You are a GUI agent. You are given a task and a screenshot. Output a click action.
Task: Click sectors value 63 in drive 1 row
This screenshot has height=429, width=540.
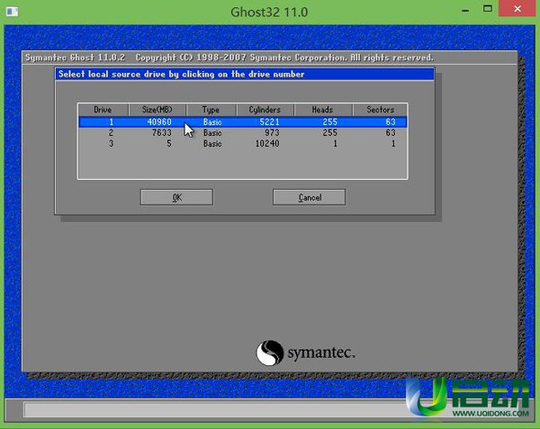(x=391, y=121)
